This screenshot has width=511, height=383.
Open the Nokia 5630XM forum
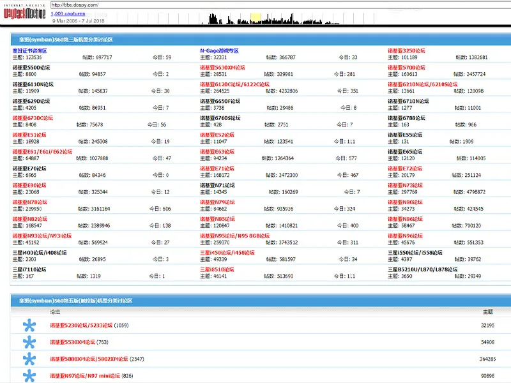222,68
